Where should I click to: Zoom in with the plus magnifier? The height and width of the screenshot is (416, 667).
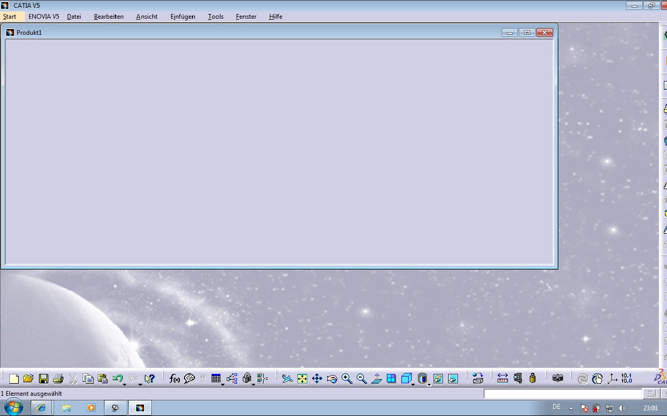pos(347,379)
